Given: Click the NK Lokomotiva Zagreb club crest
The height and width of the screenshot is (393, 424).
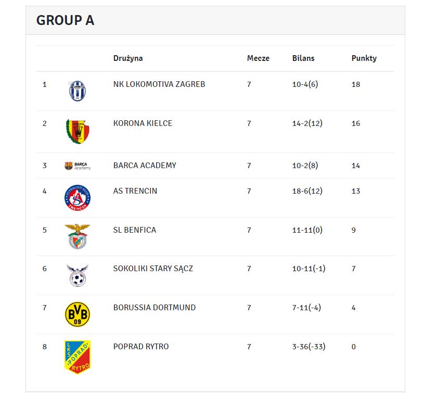Looking at the screenshot, I should click(78, 91).
